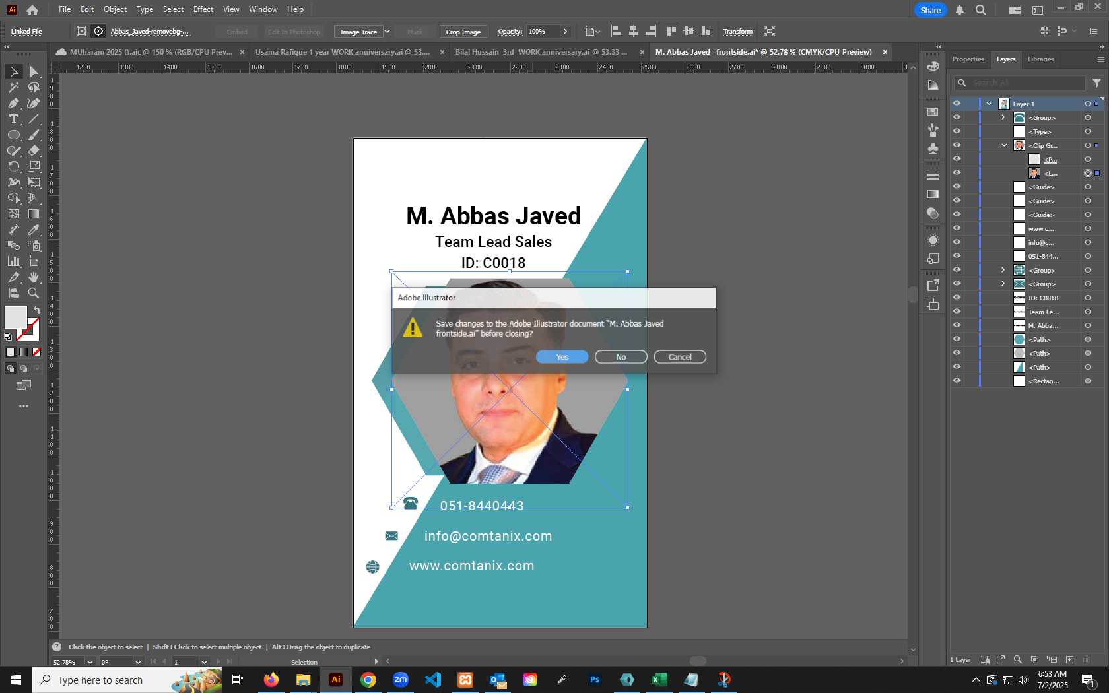Click the Layers filter funnel icon

pos(1096,83)
